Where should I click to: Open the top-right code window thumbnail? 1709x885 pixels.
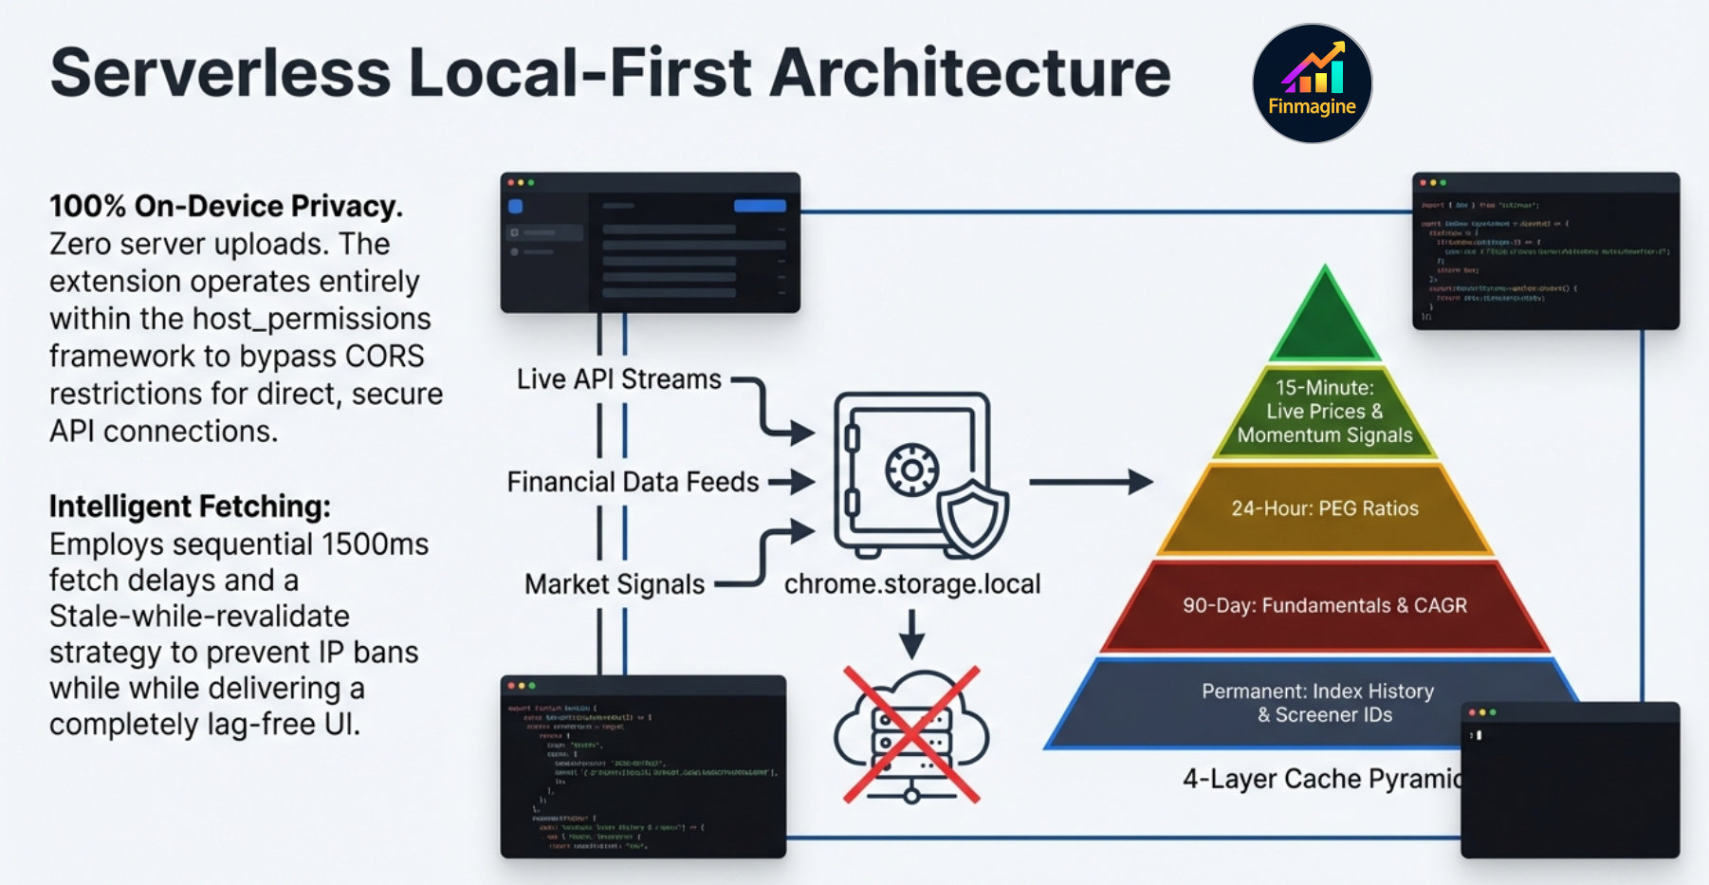point(1546,251)
